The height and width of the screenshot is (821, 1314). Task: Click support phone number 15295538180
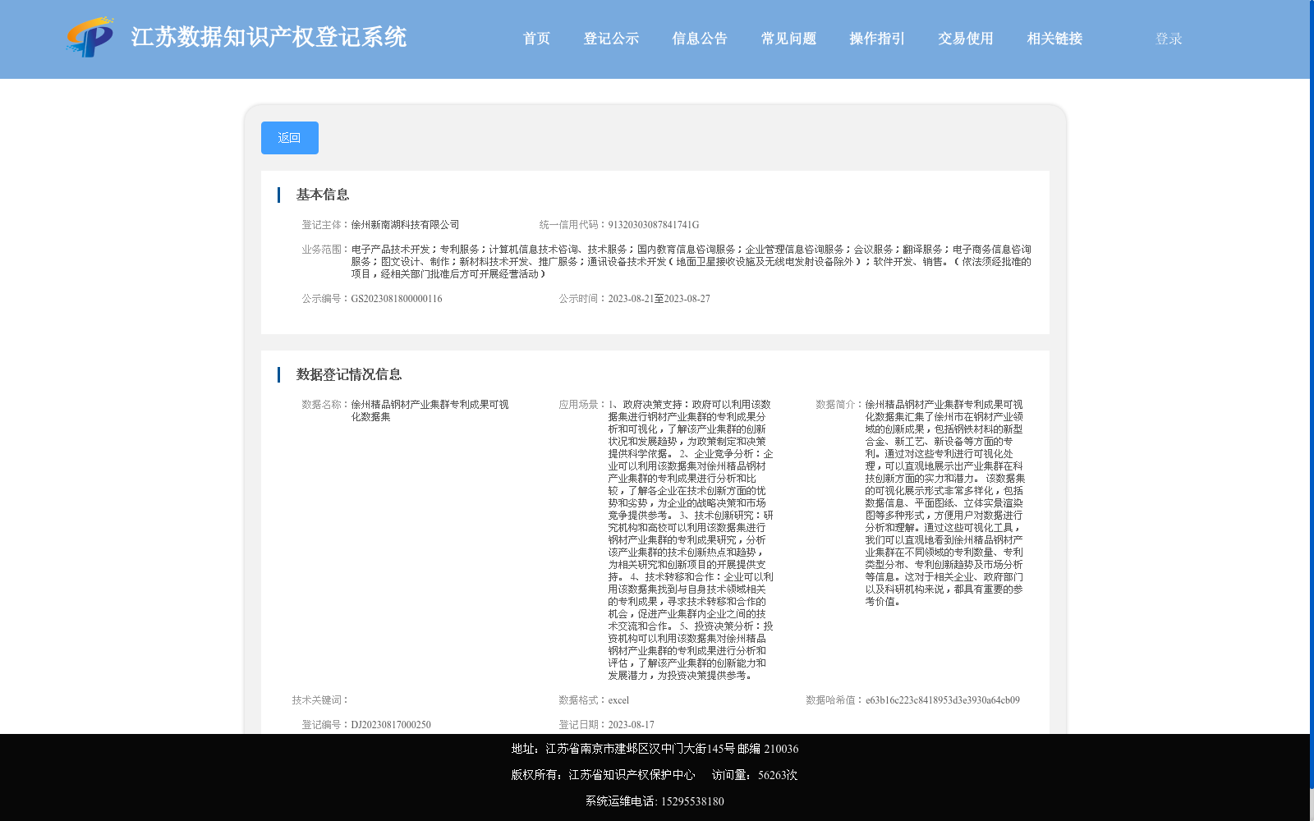click(x=692, y=801)
